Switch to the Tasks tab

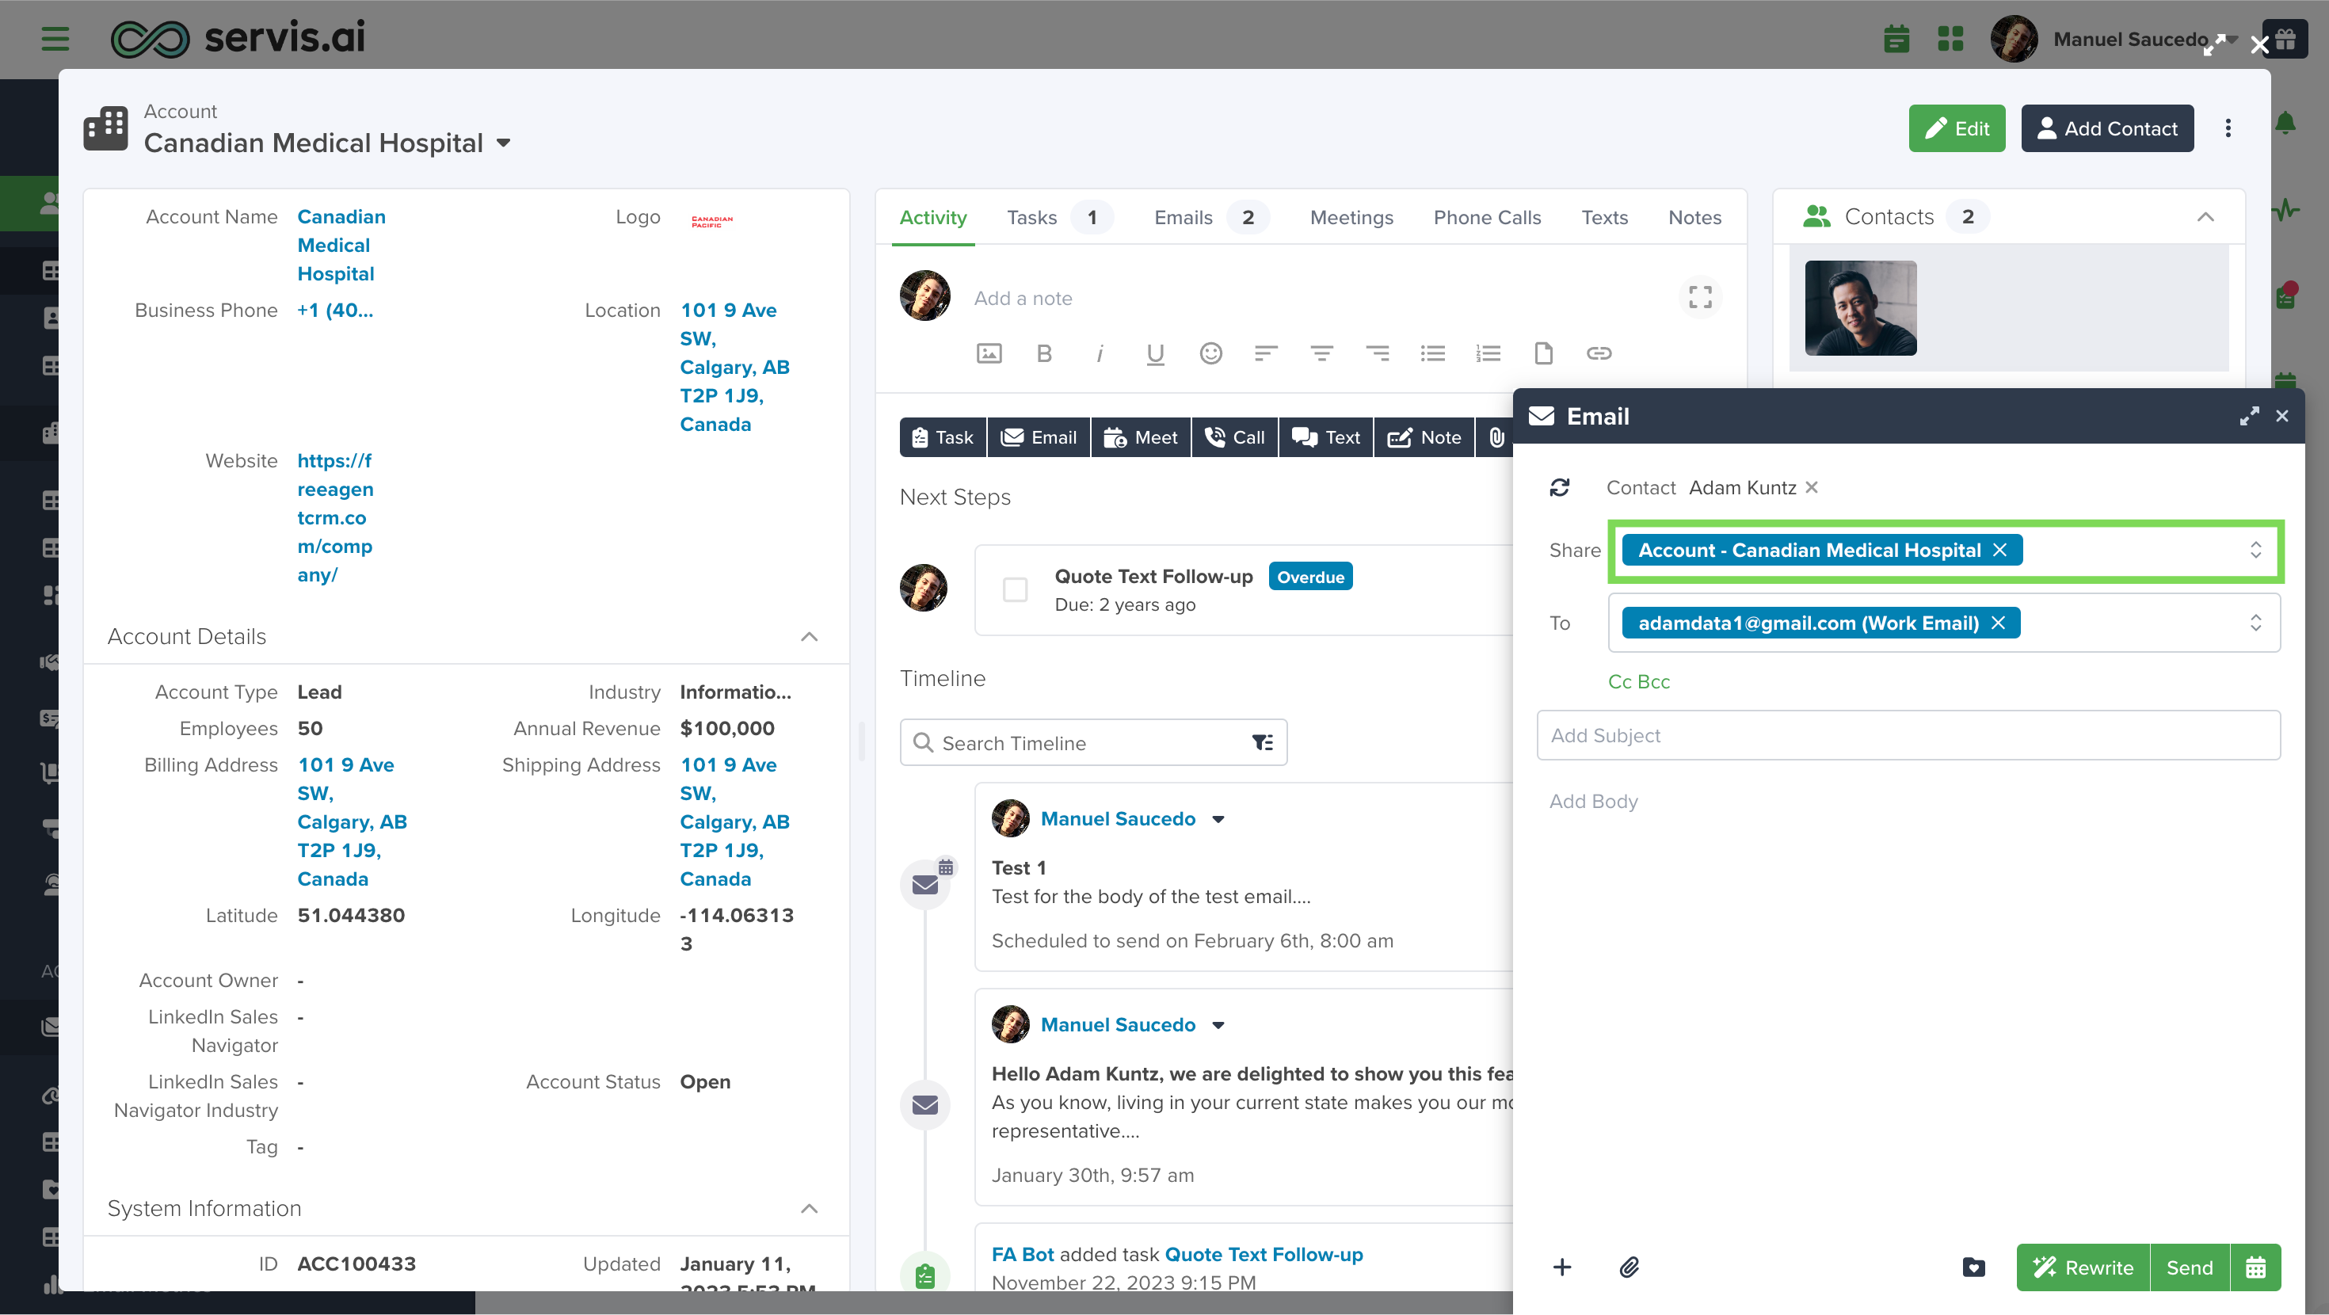[x=1058, y=217]
